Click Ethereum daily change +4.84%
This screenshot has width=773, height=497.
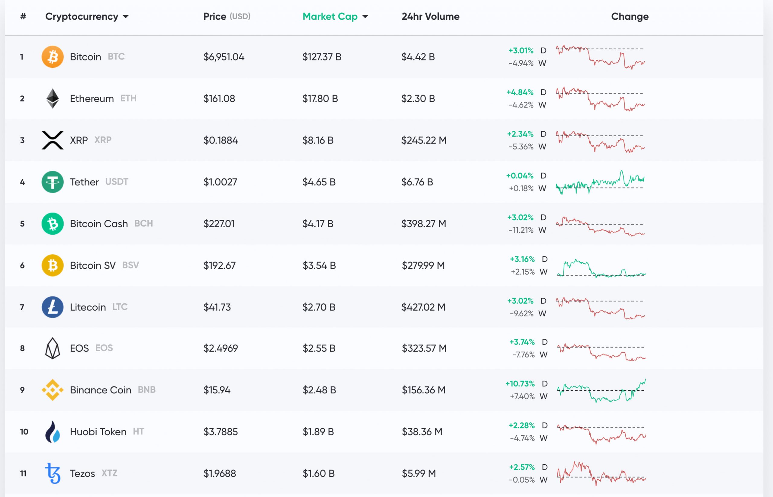tap(520, 92)
